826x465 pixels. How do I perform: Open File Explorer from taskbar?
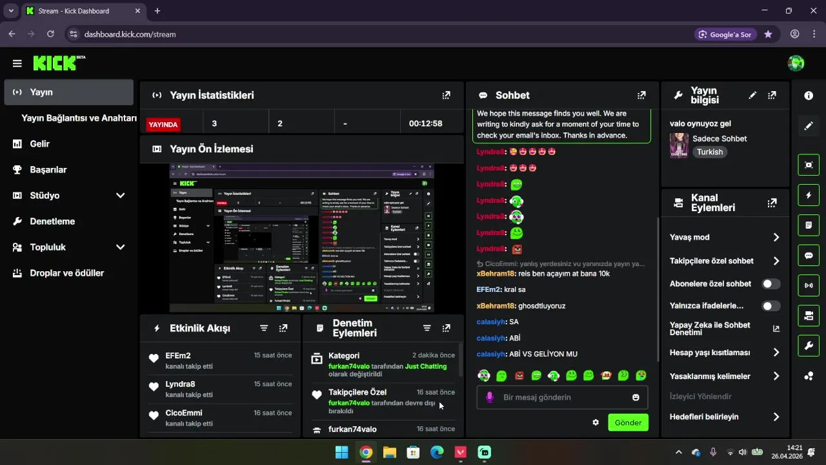click(x=390, y=452)
